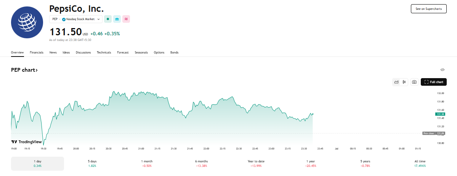
Task: Go to the Options tab
Action: click(159, 52)
